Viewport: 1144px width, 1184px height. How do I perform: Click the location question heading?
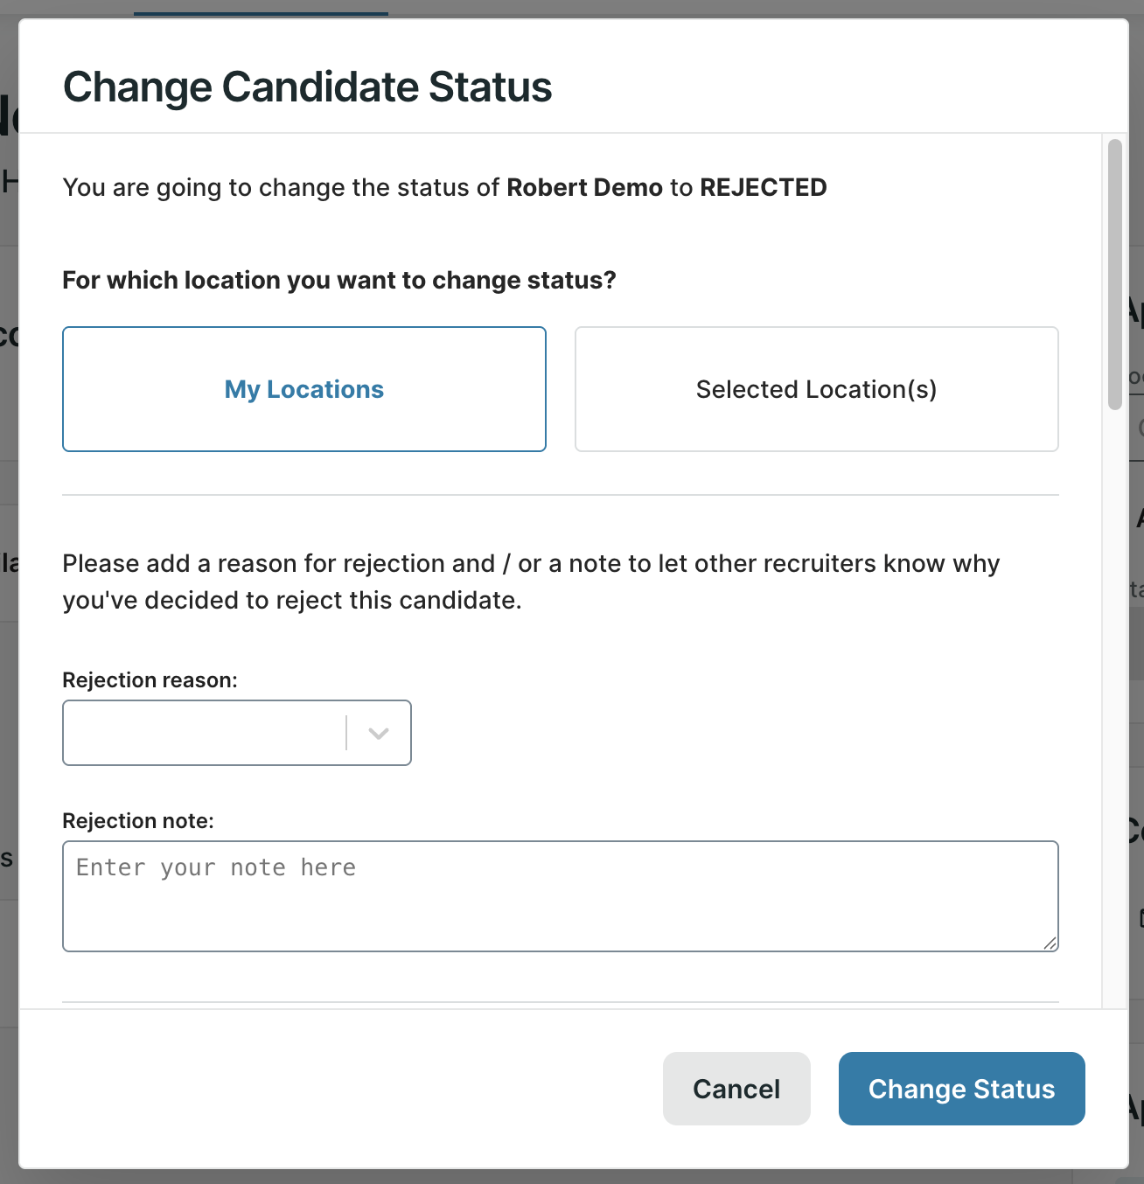338,281
